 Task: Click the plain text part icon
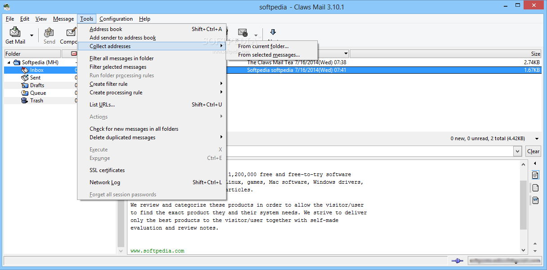click(535, 188)
